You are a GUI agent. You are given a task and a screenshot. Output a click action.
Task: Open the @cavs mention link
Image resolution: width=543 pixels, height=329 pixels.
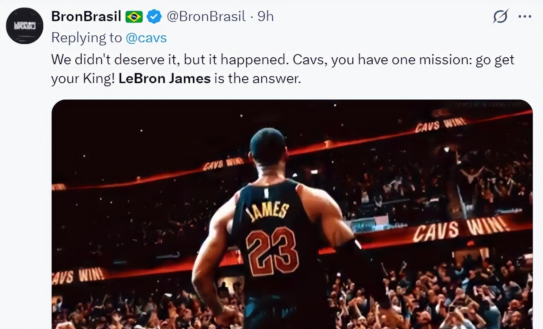pos(146,38)
